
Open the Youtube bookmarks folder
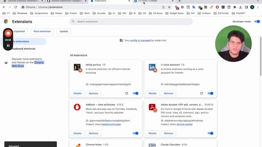coord(99,13)
